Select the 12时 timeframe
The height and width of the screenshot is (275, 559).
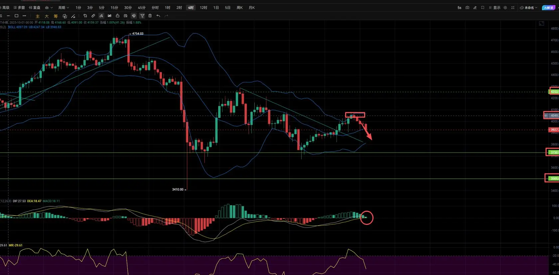[204, 8]
